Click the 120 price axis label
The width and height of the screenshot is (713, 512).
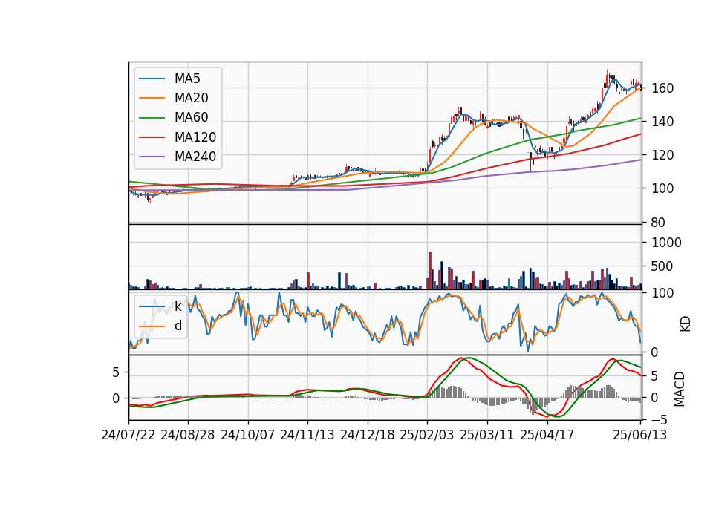coord(662,155)
